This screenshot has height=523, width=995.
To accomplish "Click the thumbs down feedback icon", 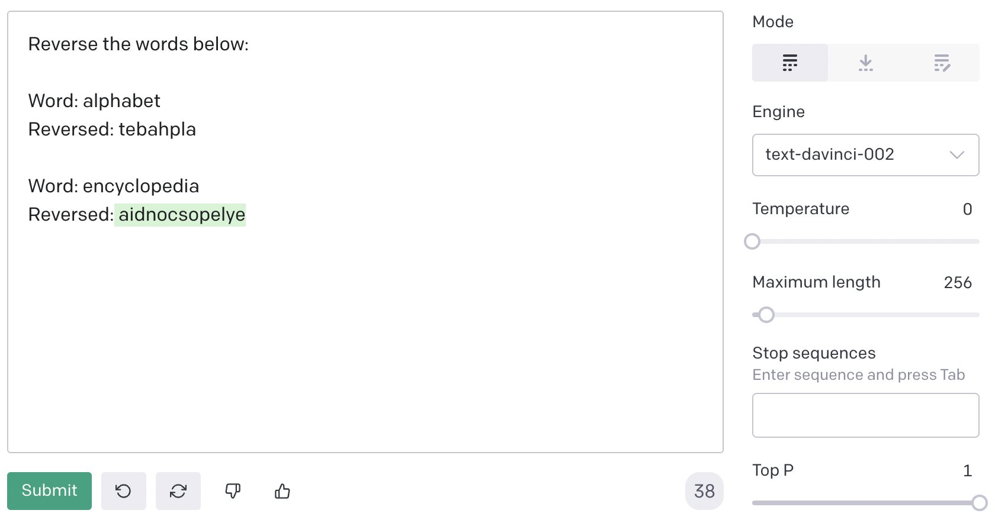I will (233, 491).
